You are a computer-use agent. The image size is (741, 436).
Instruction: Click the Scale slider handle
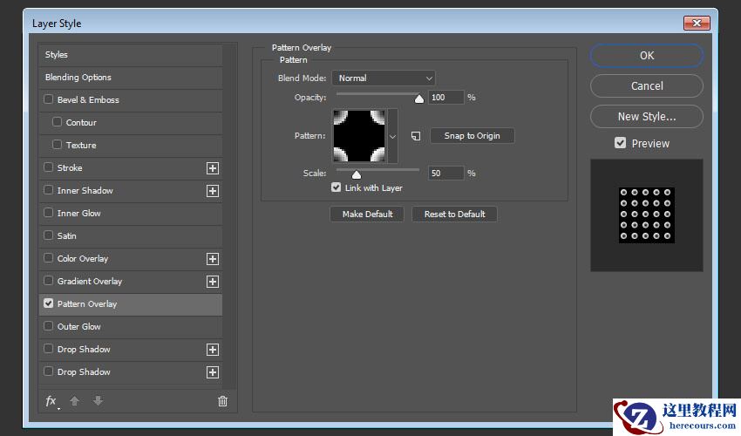point(357,174)
